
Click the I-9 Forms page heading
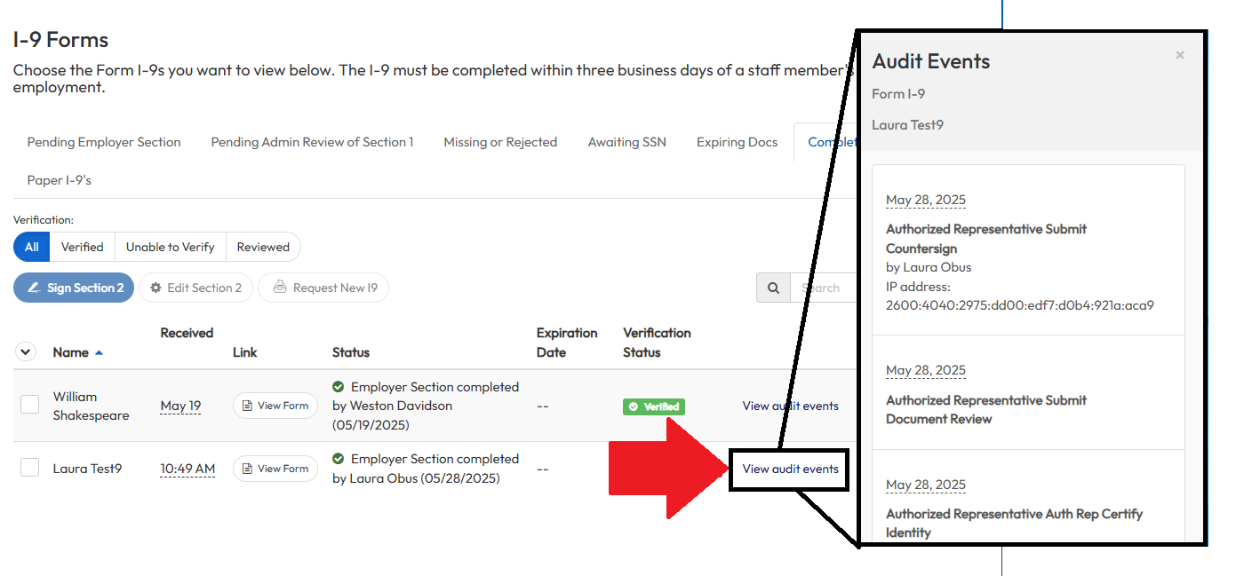click(60, 39)
